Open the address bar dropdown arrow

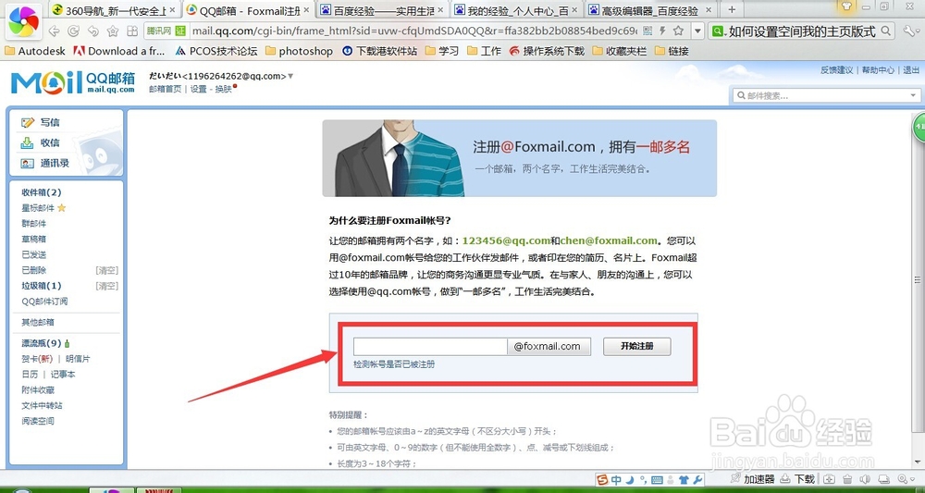pos(697,31)
